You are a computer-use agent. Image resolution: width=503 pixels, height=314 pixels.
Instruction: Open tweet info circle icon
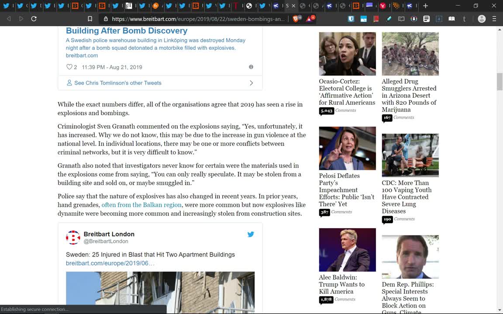(251, 67)
